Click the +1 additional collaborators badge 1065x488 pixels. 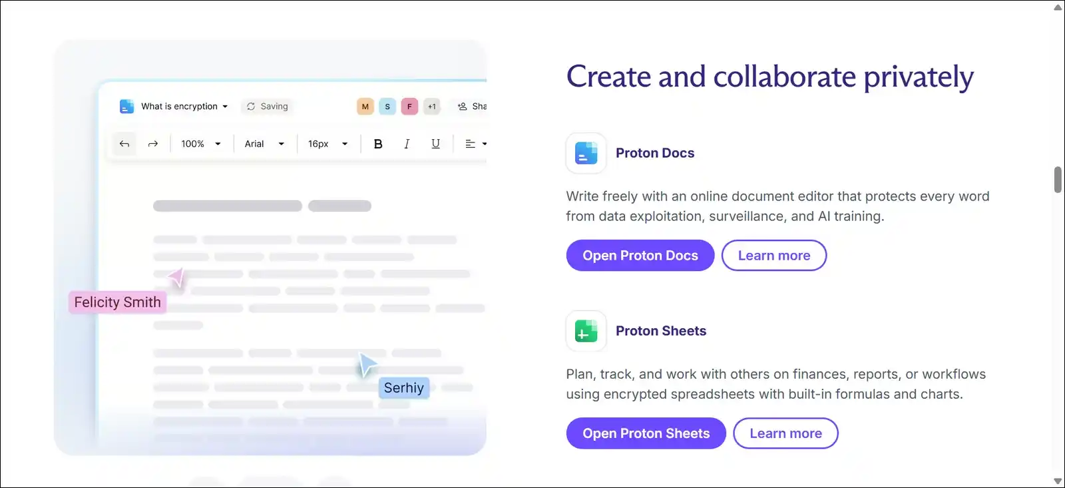click(432, 107)
